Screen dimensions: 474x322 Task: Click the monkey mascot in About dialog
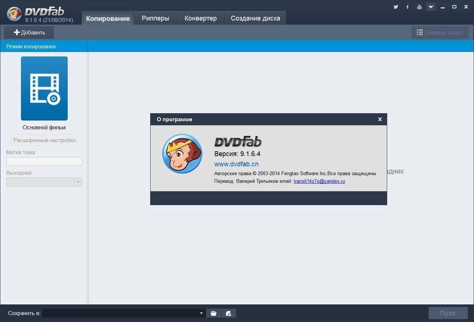click(x=182, y=153)
